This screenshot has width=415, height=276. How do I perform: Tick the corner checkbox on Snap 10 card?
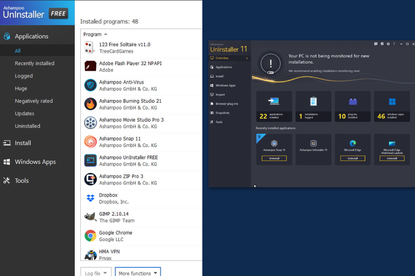[x=260, y=137]
